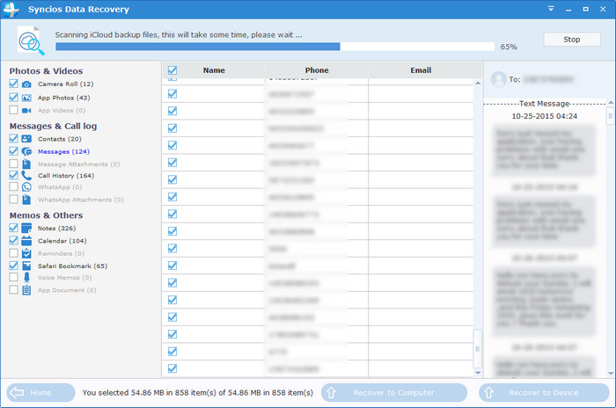Select Messages (124) category
The image size is (616, 408).
click(x=63, y=151)
